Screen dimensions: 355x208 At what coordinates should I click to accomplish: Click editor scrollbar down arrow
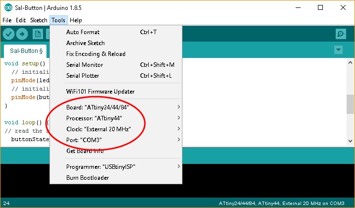pos(350,141)
